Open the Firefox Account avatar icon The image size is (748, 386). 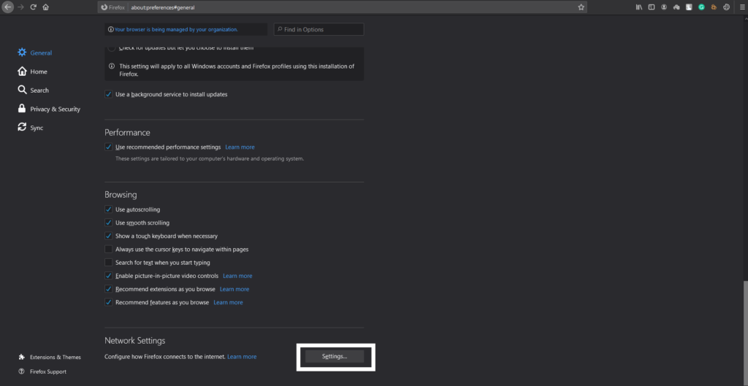pyautogui.click(x=663, y=7)
